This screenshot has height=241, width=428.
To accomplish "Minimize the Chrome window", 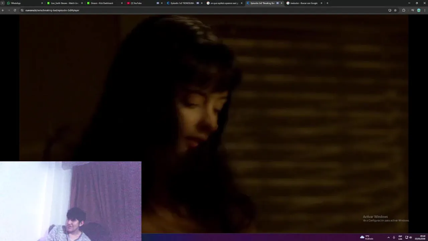I will [x=409, y=3].
